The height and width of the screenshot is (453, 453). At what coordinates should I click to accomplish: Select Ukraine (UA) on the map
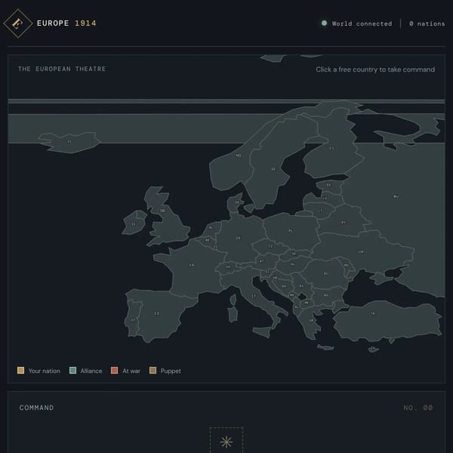361,251
